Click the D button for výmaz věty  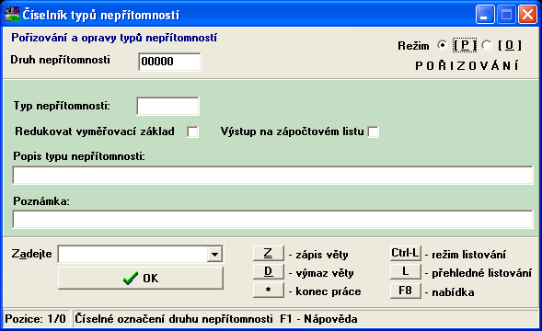[268, 271]
